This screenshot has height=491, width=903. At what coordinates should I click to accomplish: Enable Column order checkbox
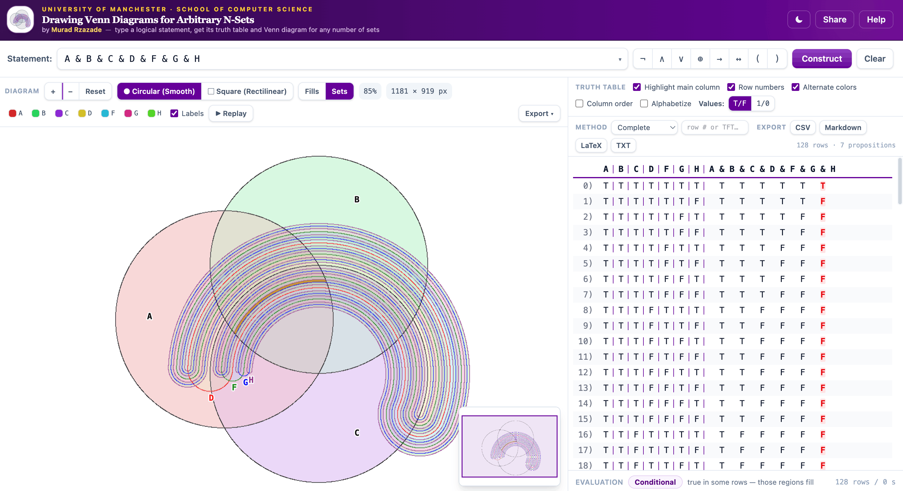579,104
